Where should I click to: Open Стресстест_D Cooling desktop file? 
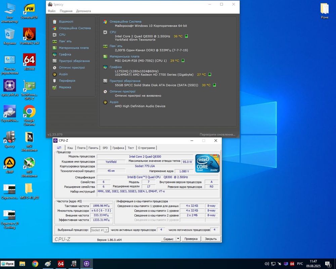point(9,219)
